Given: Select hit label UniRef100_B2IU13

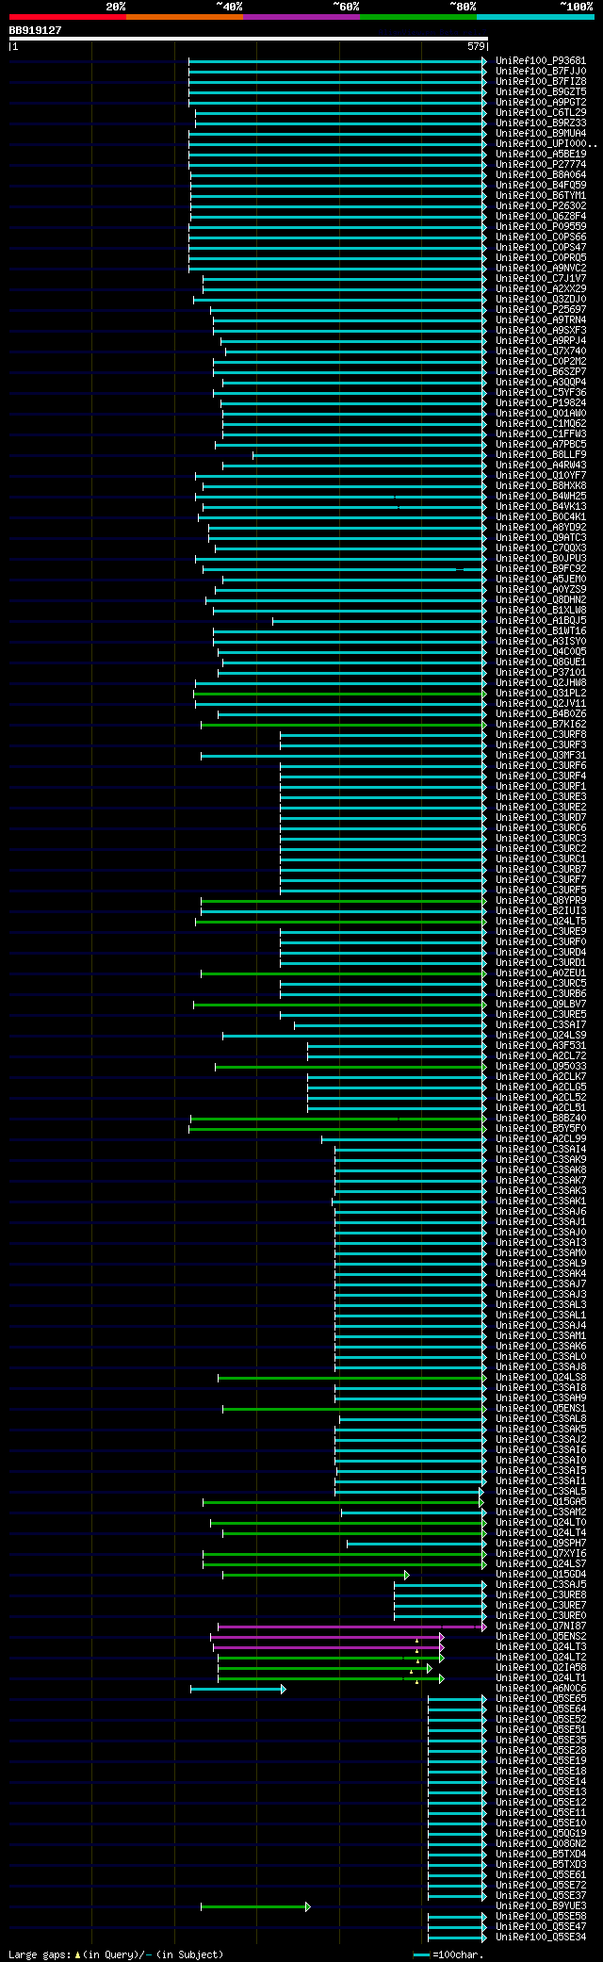Looking at the screenshot, I should (541, 911).
